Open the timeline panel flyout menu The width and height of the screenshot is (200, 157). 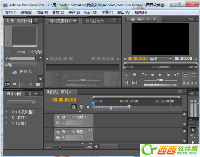tap(180, 91)
